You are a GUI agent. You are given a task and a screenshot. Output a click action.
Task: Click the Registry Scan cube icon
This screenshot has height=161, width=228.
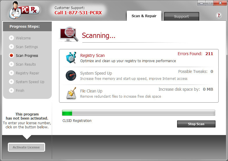tap(71, 58)
